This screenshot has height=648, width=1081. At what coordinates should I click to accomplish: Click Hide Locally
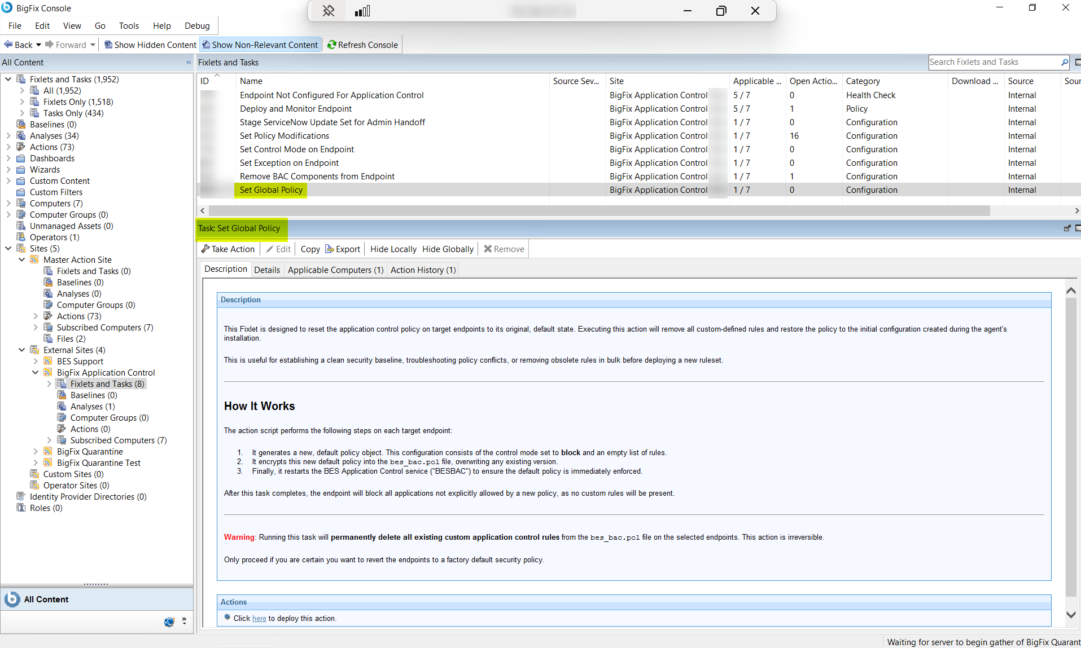[x=393, y=249]
